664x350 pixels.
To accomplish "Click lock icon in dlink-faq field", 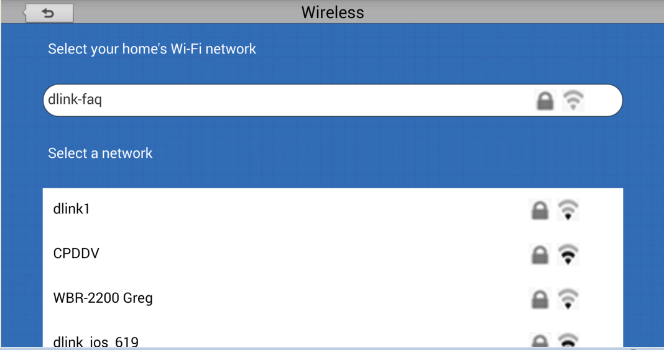I will 545,101.
